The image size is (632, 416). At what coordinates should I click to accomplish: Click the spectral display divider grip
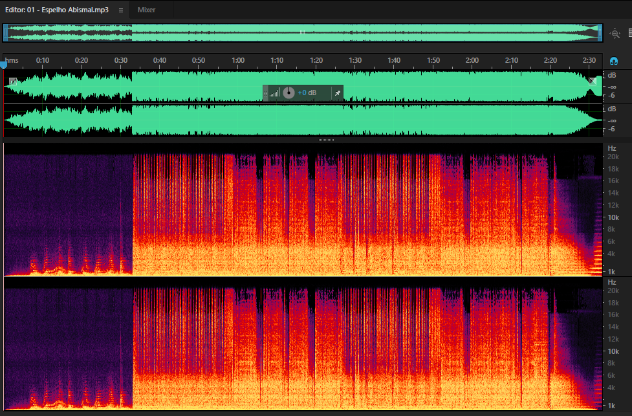click(326, 140)
